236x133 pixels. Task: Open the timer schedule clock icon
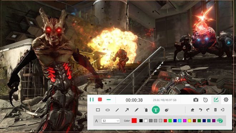[205, 100]
